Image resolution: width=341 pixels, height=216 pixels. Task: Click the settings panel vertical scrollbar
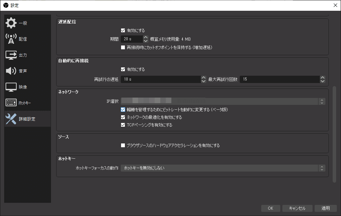point(334,134)
